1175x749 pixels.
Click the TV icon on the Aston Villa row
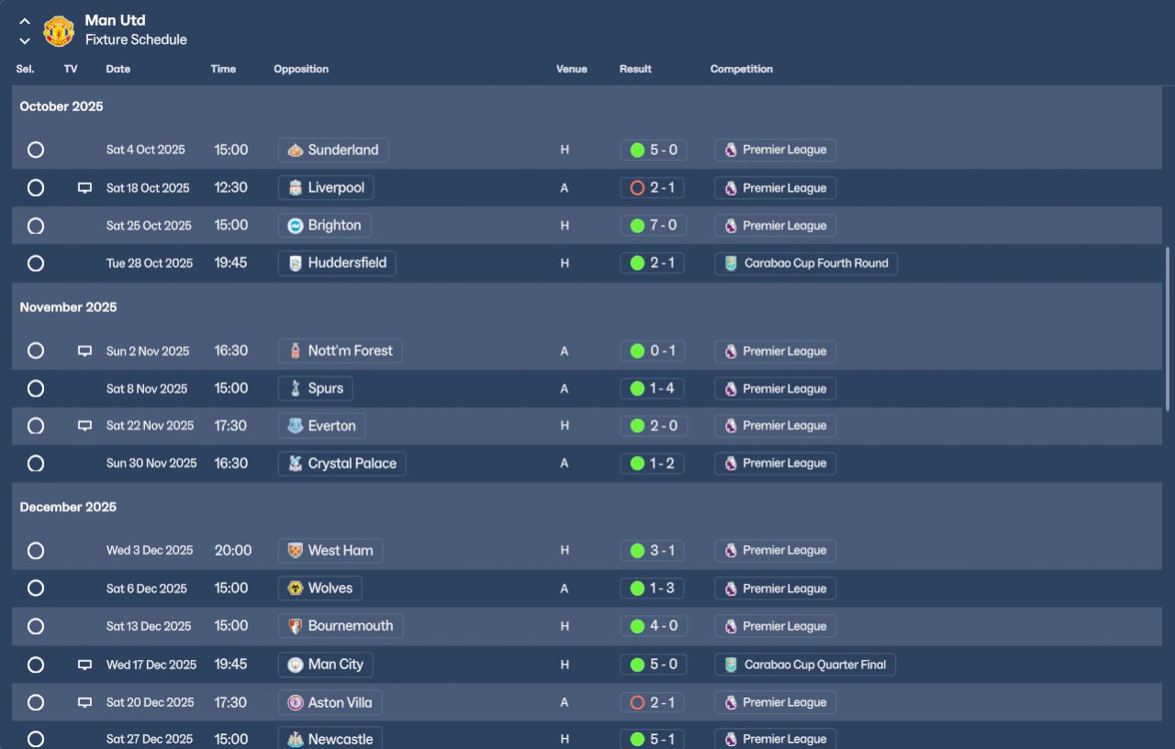(84, 702)
